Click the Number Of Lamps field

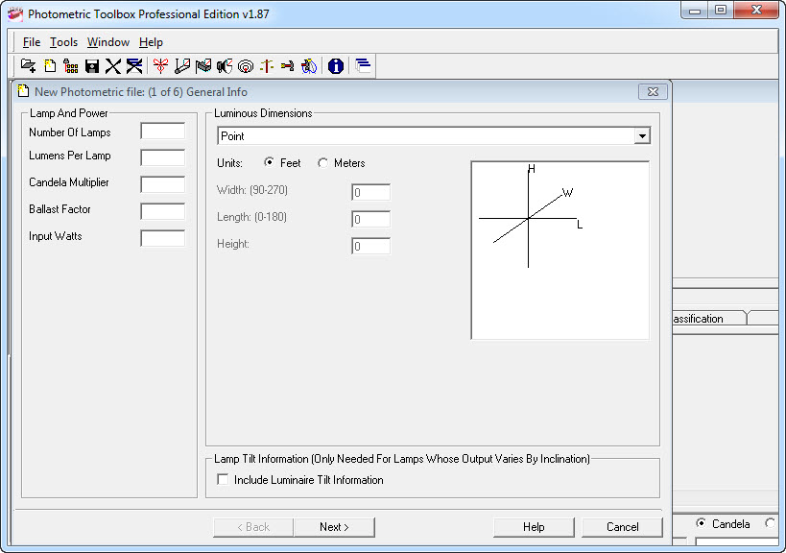click(x=163, y=131)
